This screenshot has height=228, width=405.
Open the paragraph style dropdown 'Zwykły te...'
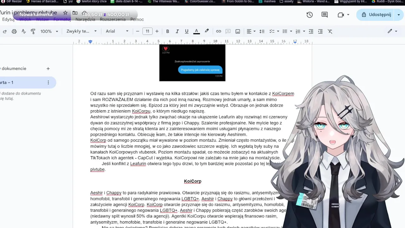pos(82,31)
